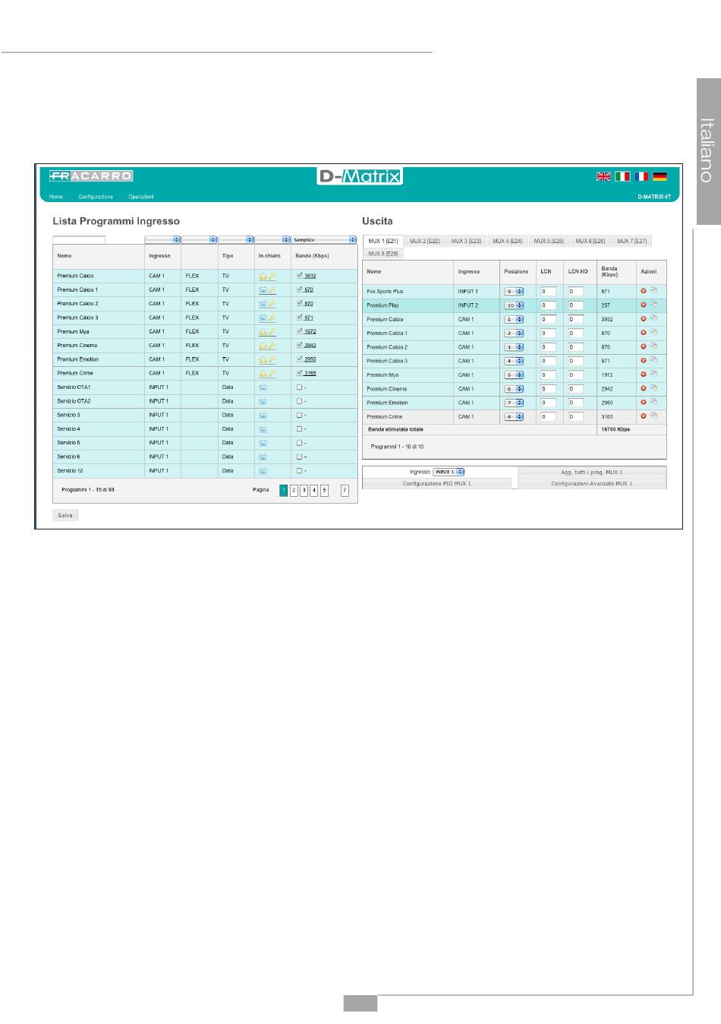Copy the Fox Sports Plus row
The height and width of the screenshot is (1024, 721).
tap(653, 290)
